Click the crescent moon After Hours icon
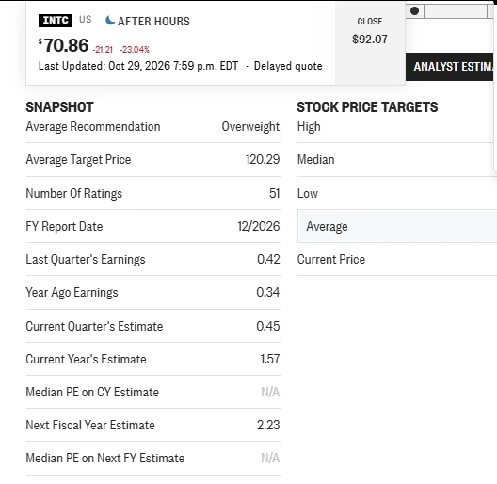Viewport: 497px width, 484px height. [x=110, y=21]
